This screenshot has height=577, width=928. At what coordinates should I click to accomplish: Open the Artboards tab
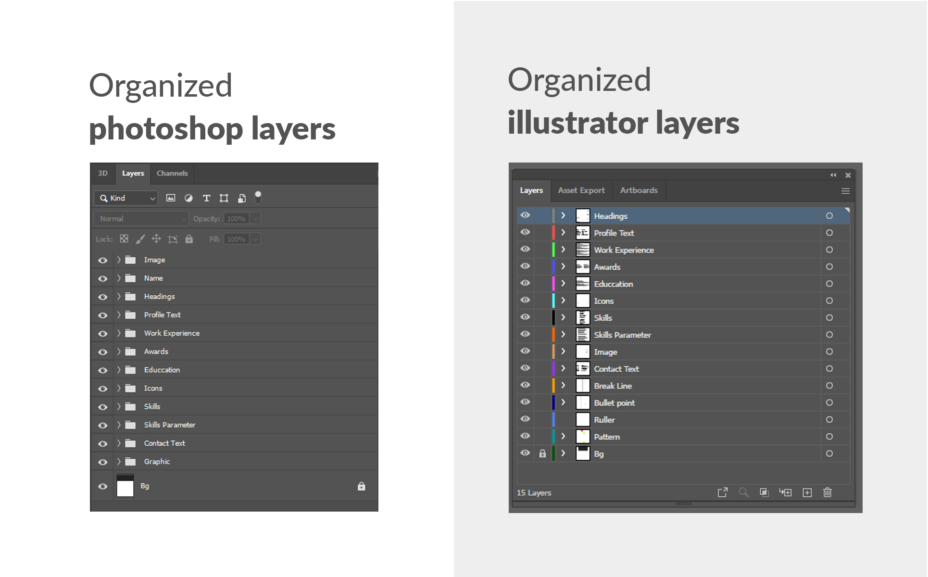click(x=639, y=190)
